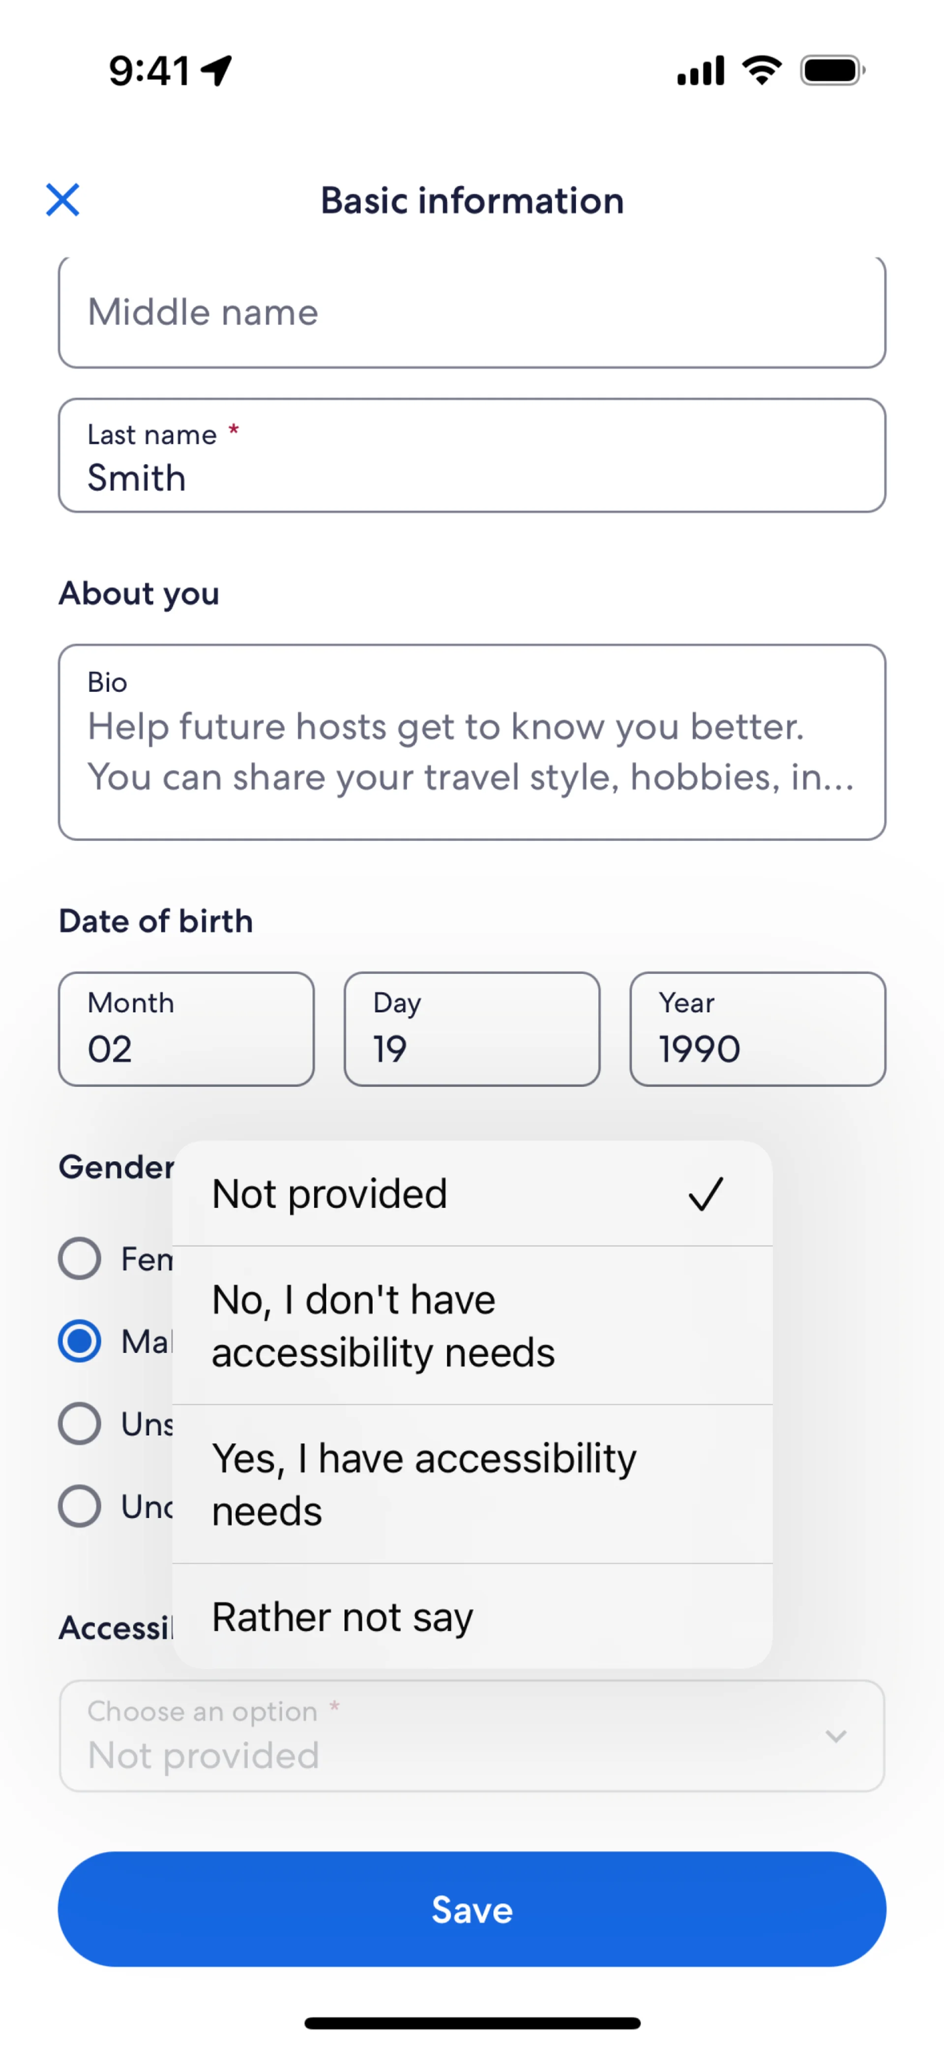Tap the Wi-Fi status icon
Image resolution: width=944 pixels, height=2048 pixels.
click(761, 71)
